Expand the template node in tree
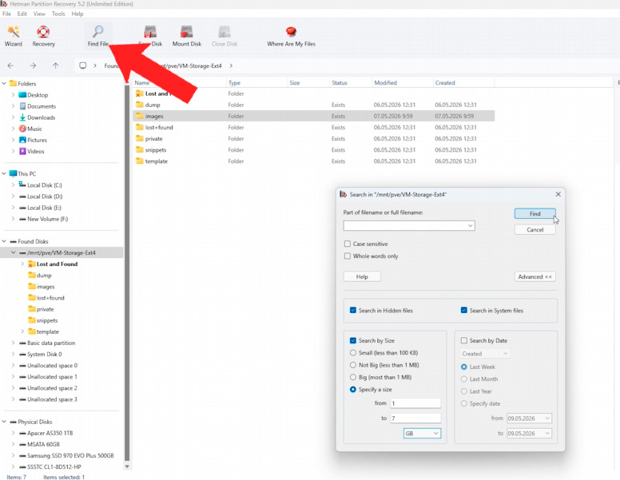This screenshot has height=480, width=620. (x=22, y=331)
